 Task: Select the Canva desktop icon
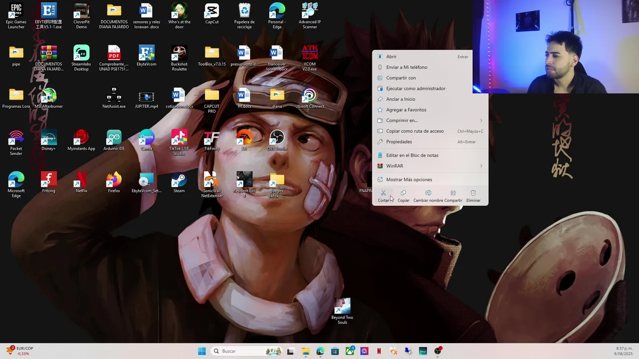(146, 141)
